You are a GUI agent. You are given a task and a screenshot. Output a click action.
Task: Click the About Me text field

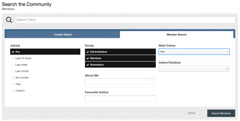point(120,82)
